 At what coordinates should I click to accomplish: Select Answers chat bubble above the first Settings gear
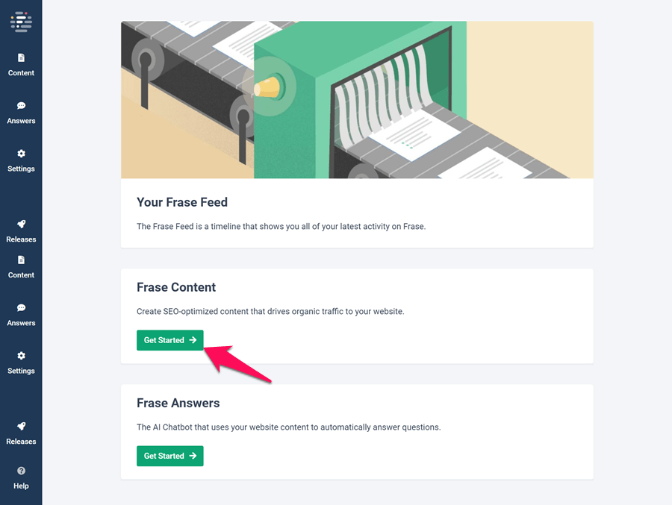tap(21, 113)
